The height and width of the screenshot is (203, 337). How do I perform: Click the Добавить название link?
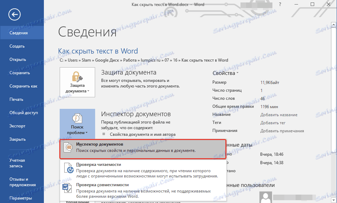coord(278,114)
